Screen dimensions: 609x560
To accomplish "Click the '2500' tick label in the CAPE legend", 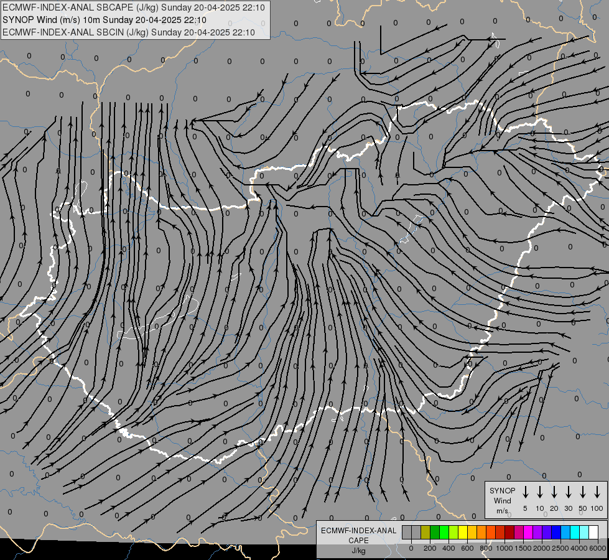I will pos(560,548).
